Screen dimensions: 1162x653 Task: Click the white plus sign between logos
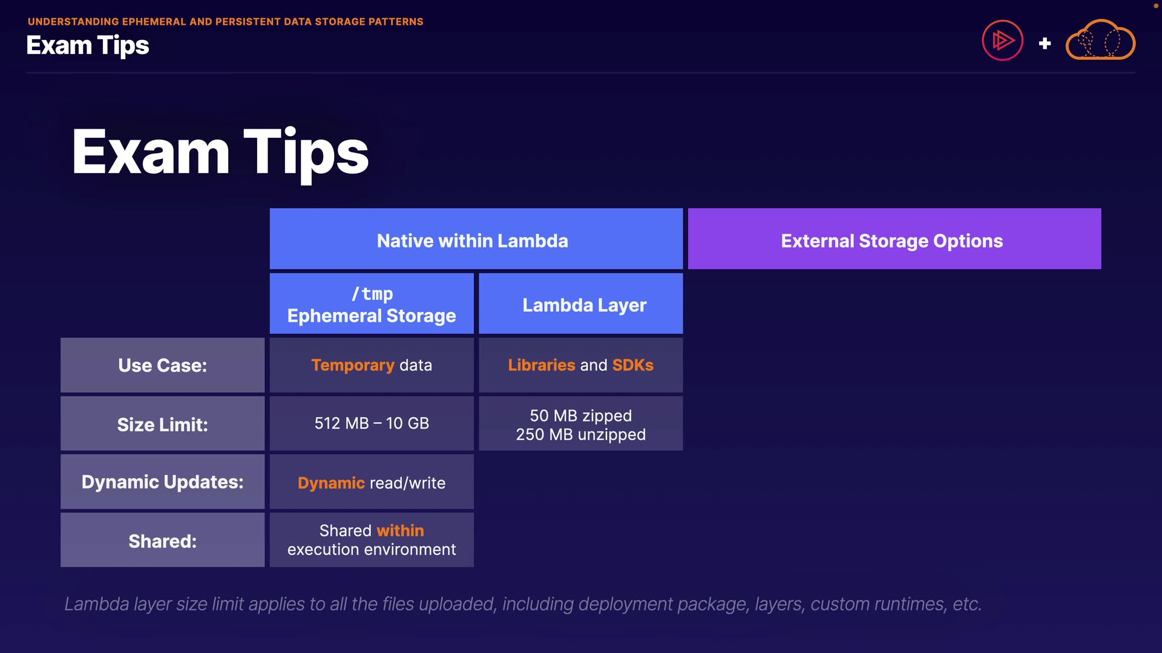1045,44
